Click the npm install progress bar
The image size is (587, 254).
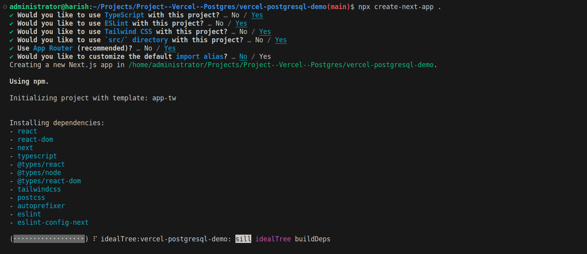click(49, 239)
